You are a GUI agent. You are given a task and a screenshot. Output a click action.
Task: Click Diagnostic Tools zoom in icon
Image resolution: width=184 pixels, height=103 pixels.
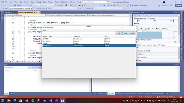click(144, 15)
